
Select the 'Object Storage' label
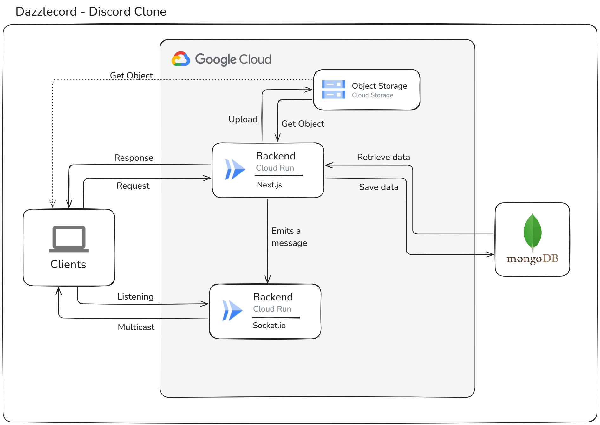(379, 86)
